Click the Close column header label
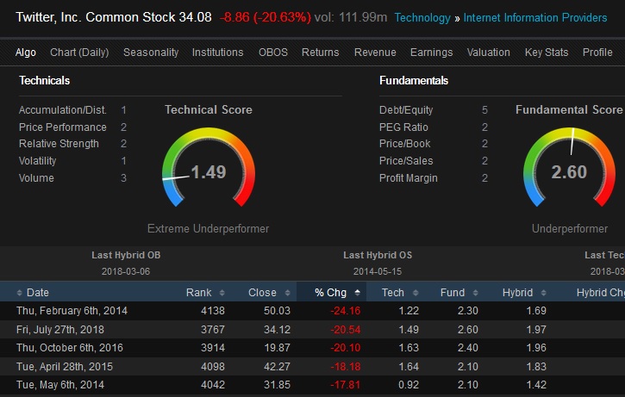 tap(262, 293)
